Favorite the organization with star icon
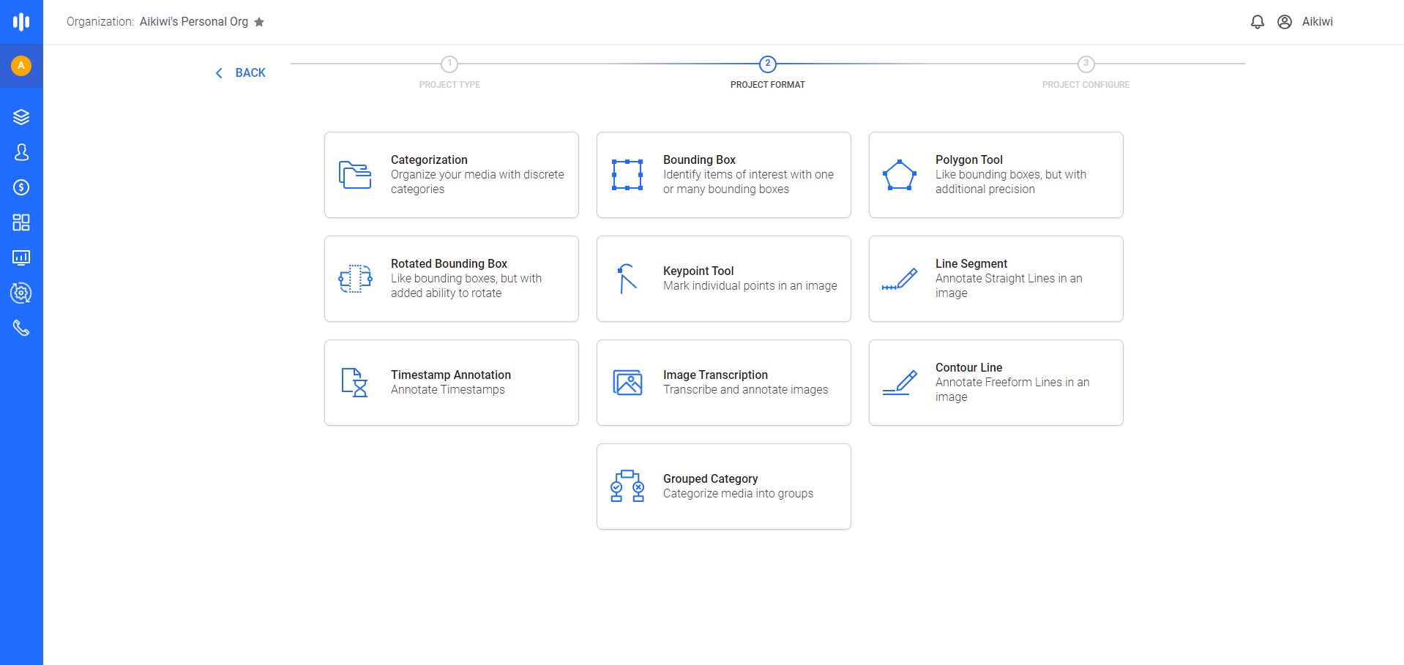This screenshot has height=665, width=1404. tap(259, 22)
